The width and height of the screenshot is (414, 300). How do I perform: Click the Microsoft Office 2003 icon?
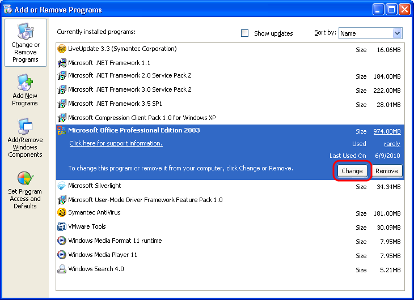coord(61,130)
